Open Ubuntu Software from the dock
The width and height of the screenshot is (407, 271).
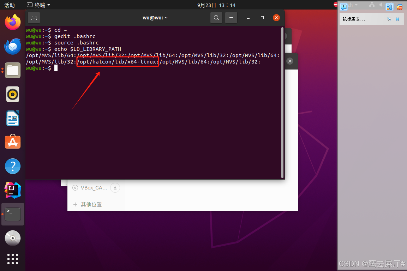pyautogui.click(x=13, y=142)
